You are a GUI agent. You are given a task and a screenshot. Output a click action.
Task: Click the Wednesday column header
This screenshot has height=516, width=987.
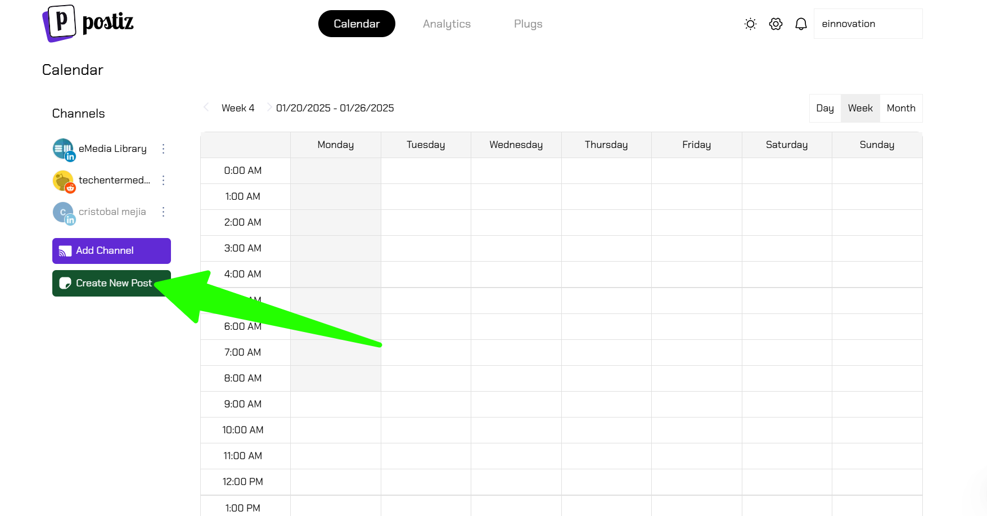(516, 145)
